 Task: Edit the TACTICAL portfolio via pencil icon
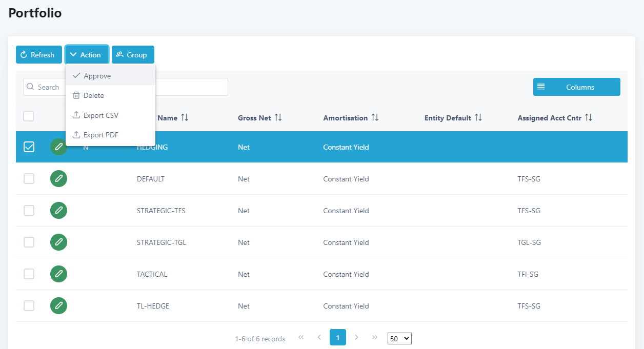click(x=58, y=274)
